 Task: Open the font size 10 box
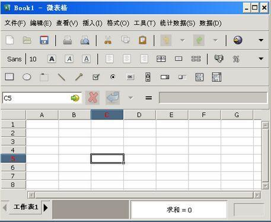click(33, 59)
